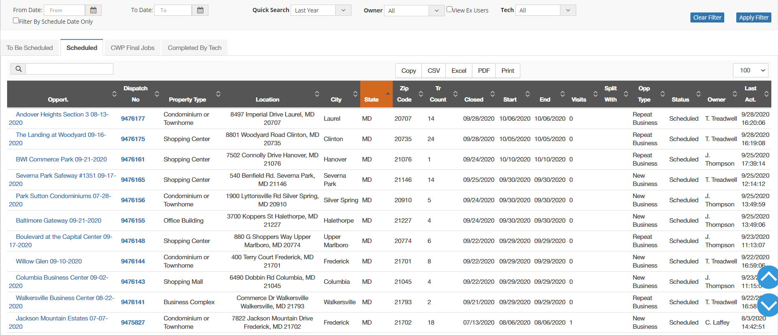Open Columbia Business Center opportunity
This screenshot has width=778, height=335.
point(58,282)
